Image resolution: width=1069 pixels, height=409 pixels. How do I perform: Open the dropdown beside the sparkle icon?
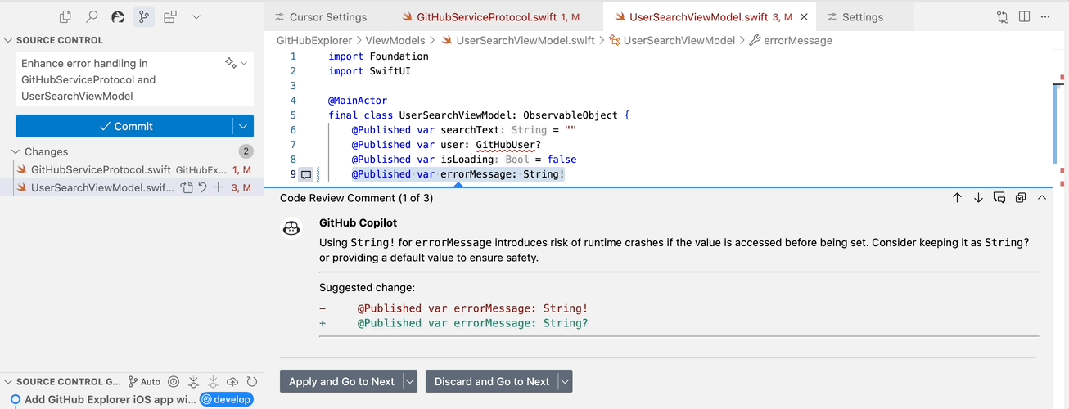pos(245,63)
